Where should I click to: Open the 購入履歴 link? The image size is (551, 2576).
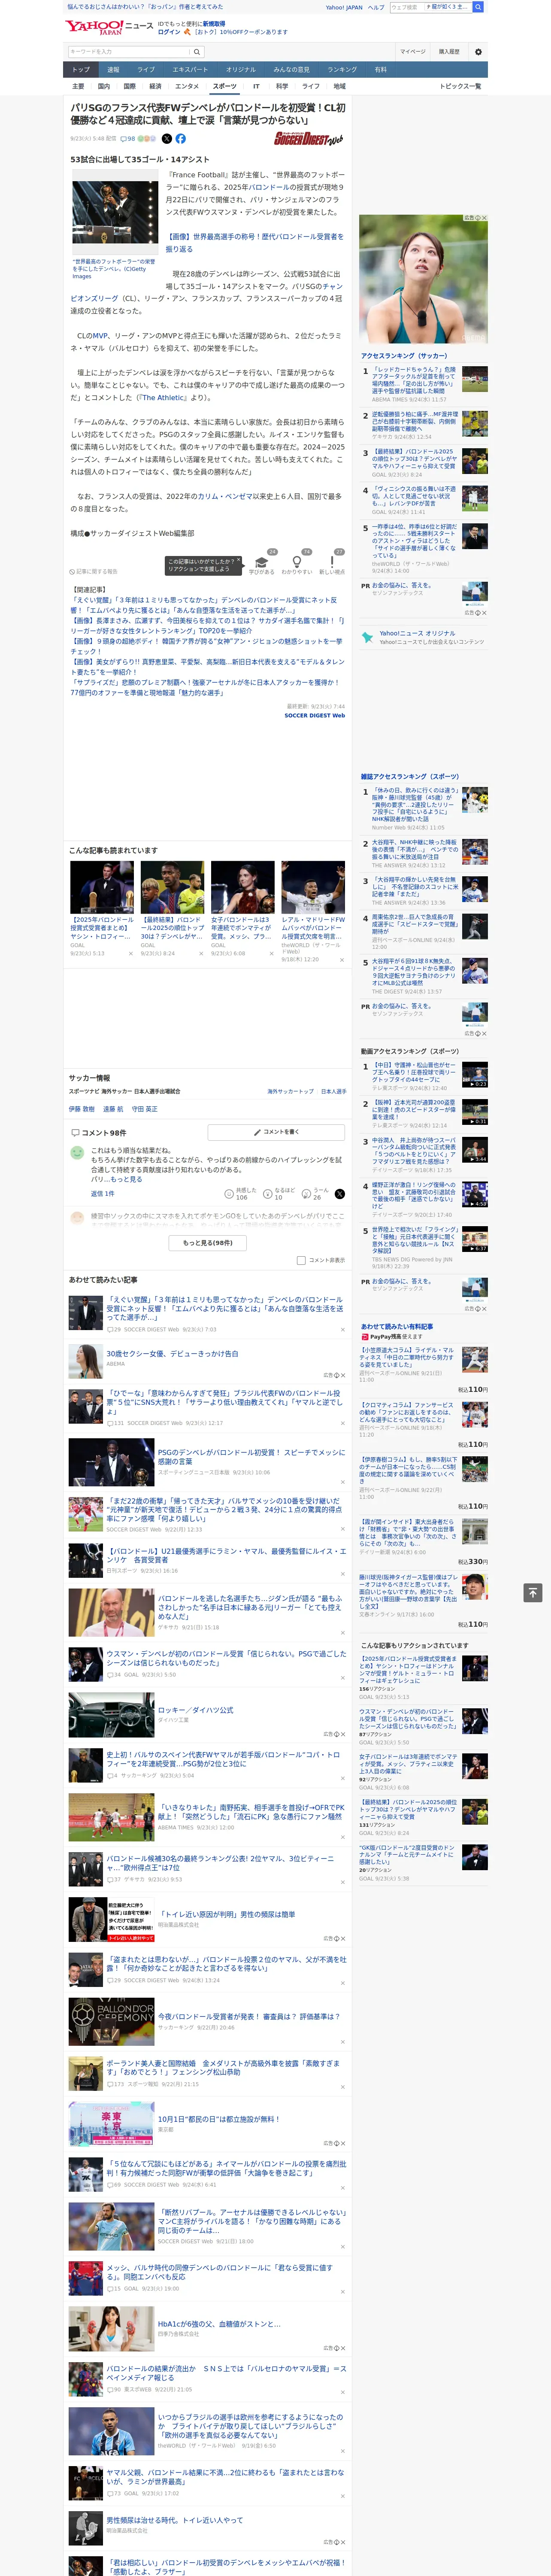pyautogui.click(x=449, y=52)
